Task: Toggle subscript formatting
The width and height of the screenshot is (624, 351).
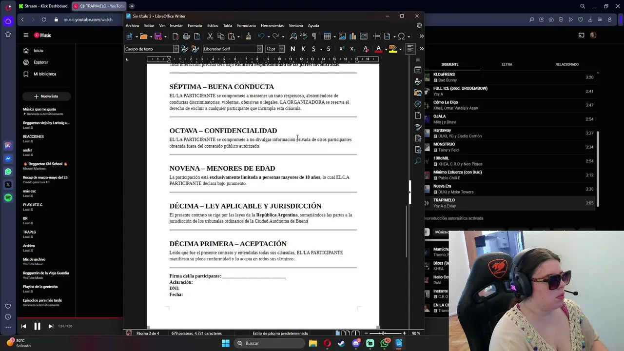Action: coord(352,49)
